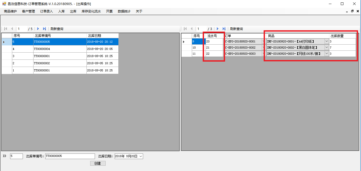Jump to last record in left navigator
Viewport: 361px width, 171px height.
click(x=44, y=29)
